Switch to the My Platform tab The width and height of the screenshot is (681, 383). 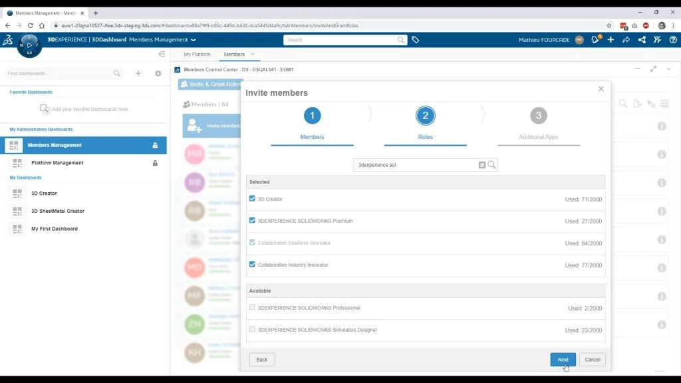[x=197, y=55]
